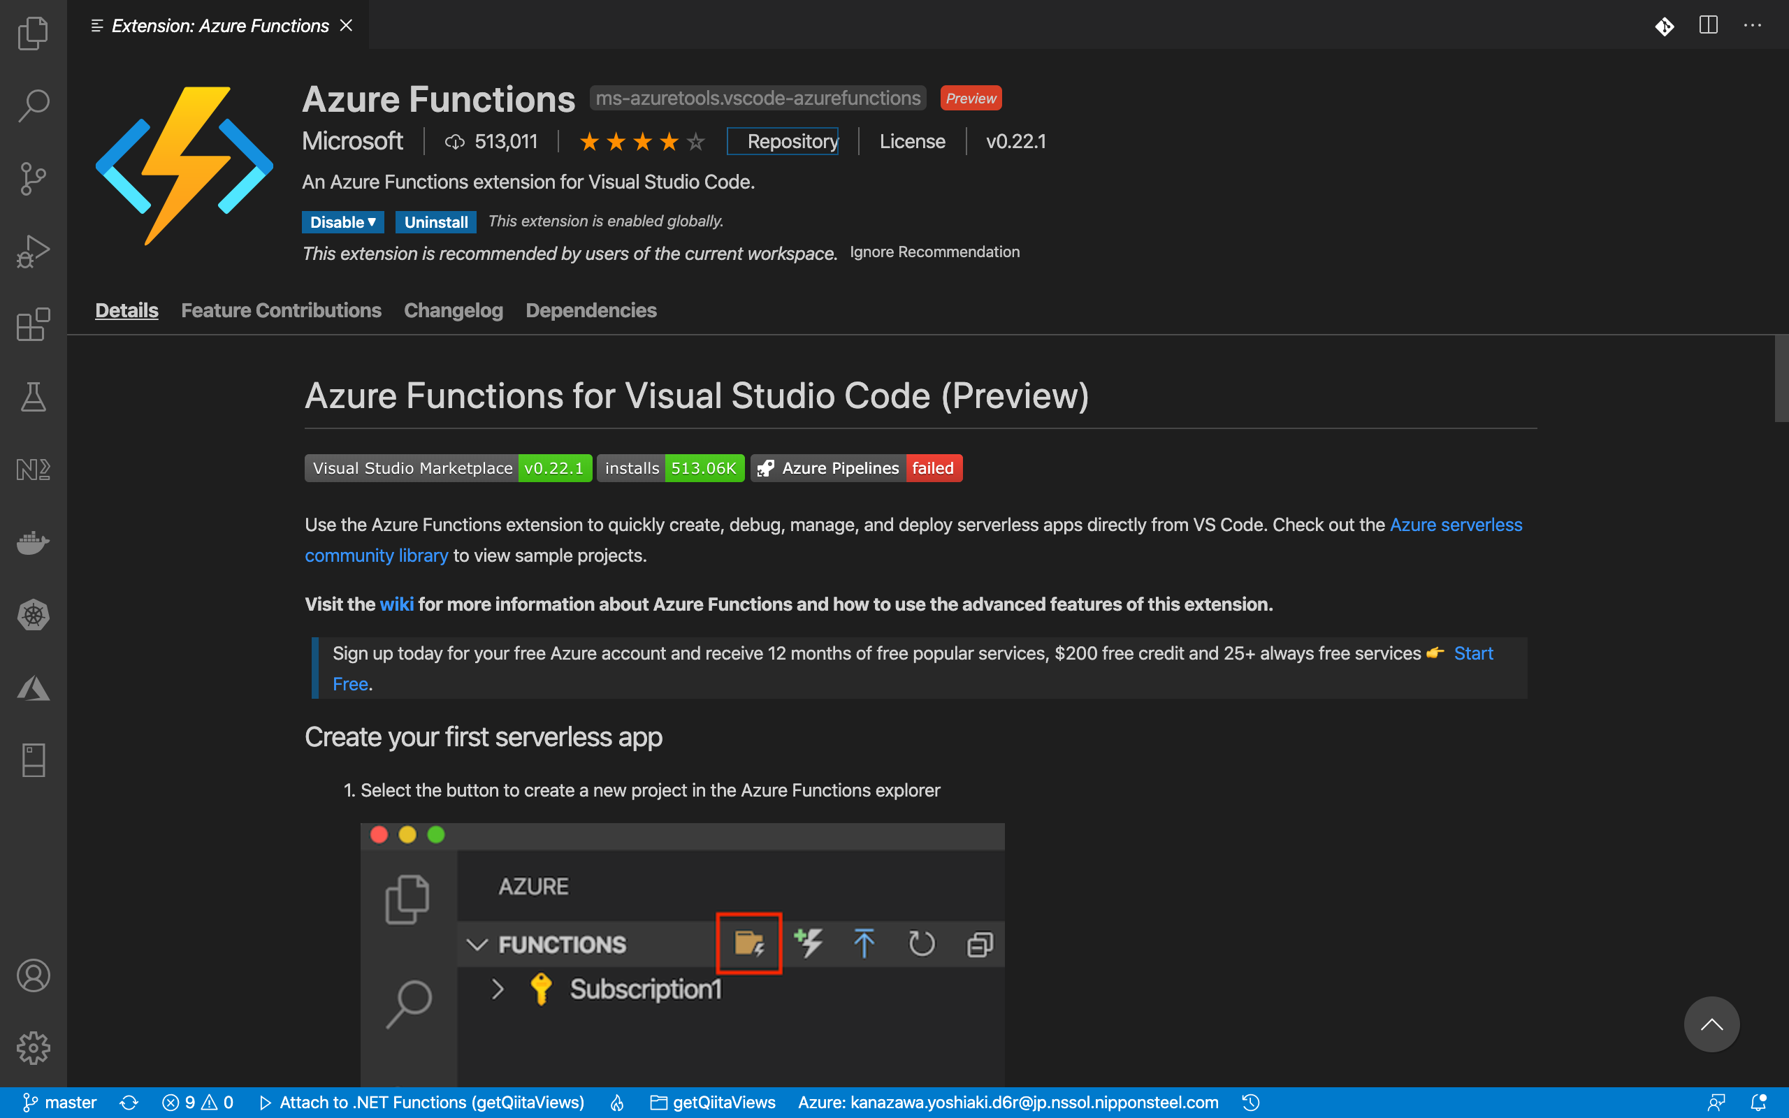Open notifications bell in status bar
Screen dimensions: 1789x1118
click(x=1759, y=1103)
